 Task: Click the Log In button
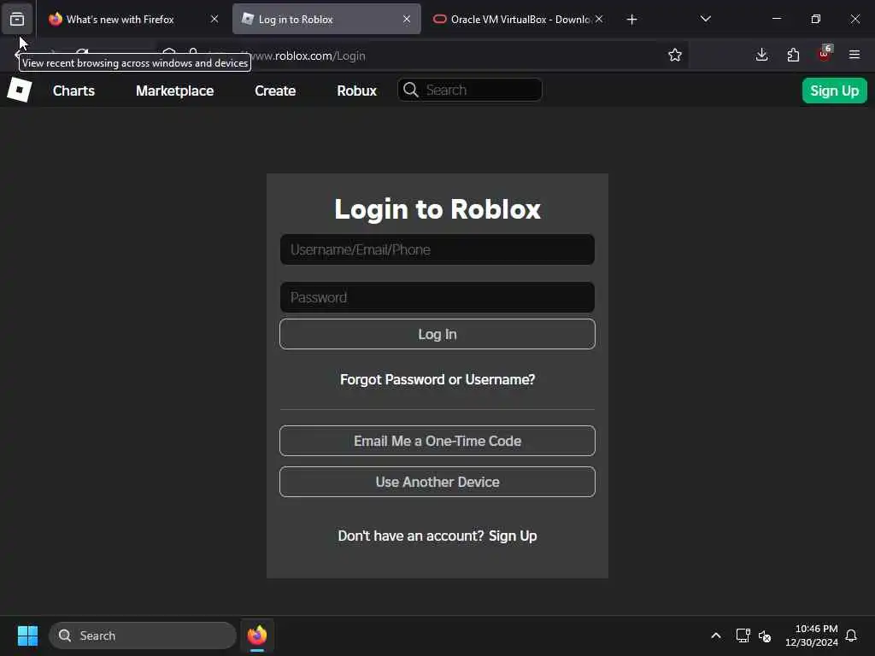click(437, 334)
